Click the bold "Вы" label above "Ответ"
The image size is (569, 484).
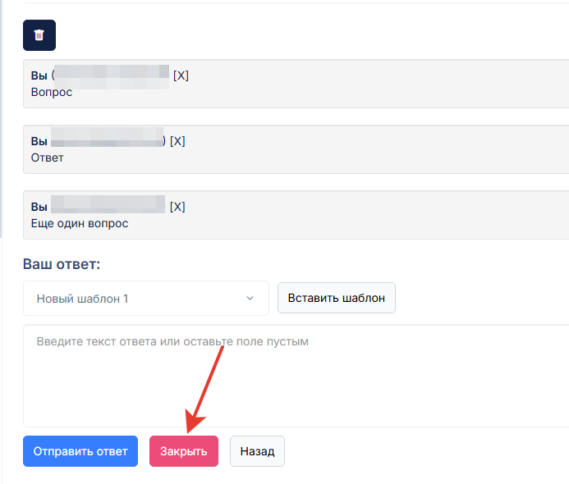point(39,141)
